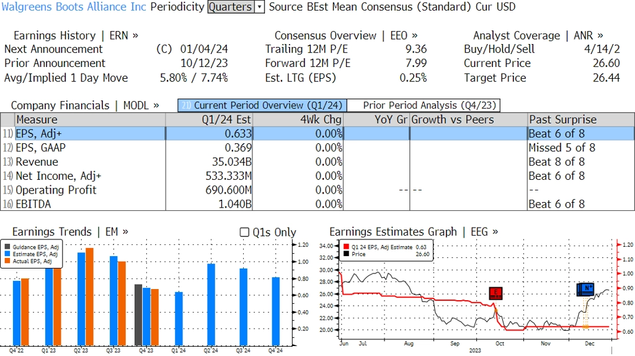Click the Past Surprise column header
The height and width of the screenshot is (356, 635).
(x=581, y=120)
